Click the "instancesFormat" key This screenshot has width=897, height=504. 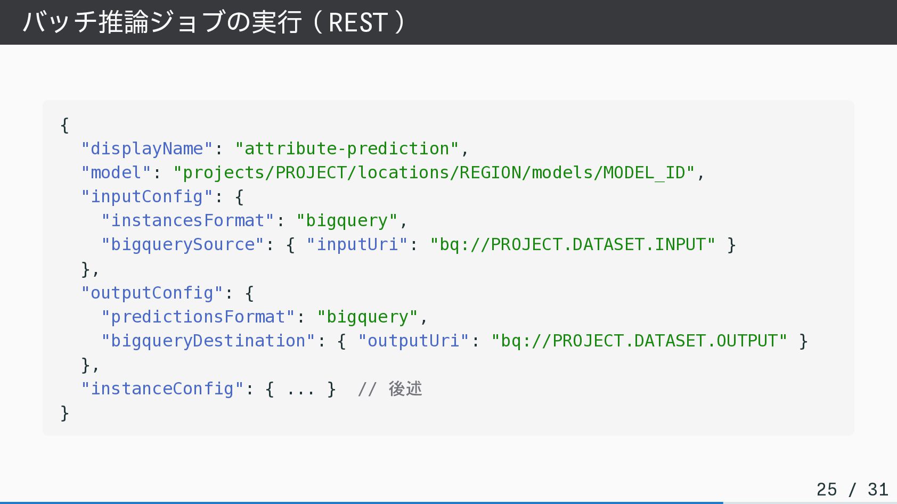point(187,220)
